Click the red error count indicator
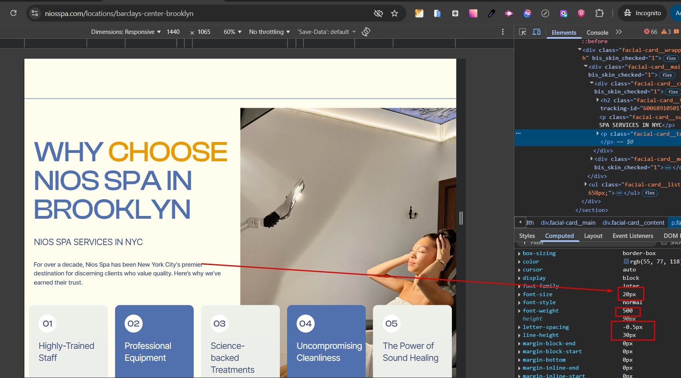This screenshot has height=378, width=681. tap(650, 32)
